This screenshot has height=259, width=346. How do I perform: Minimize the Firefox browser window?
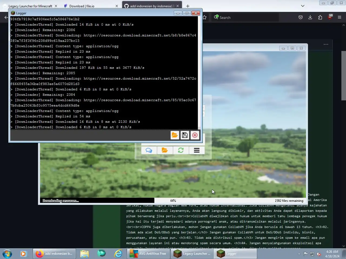click(323, 3)
